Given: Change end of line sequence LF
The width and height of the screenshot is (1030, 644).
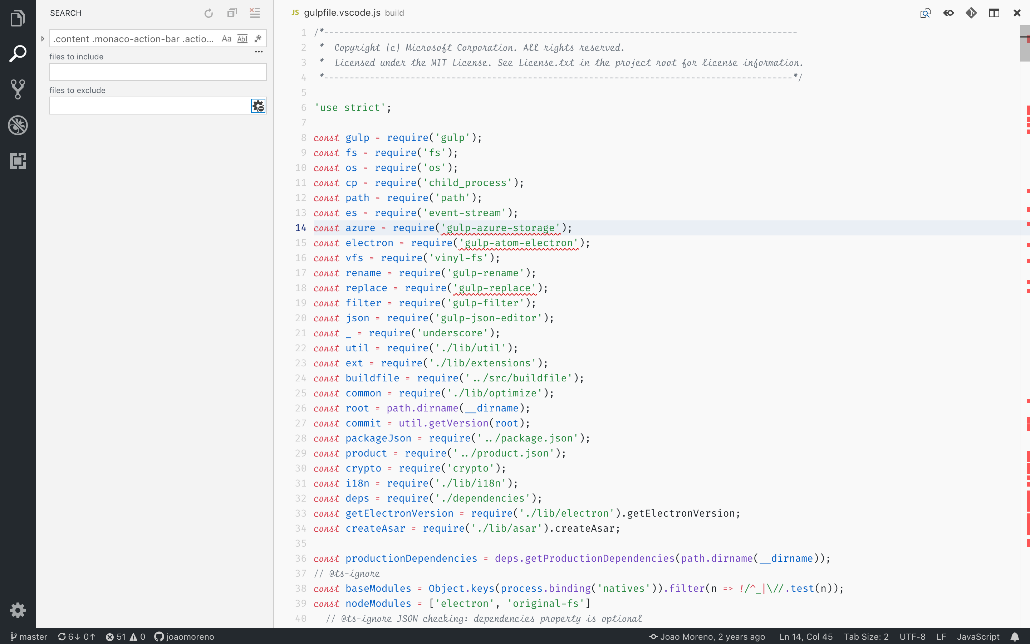Looking at the screenshot, I should tap(941, 636).
